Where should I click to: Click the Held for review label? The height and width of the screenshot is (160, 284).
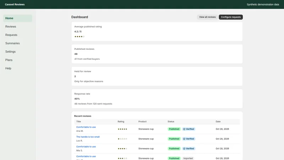[x=83, y=71]
